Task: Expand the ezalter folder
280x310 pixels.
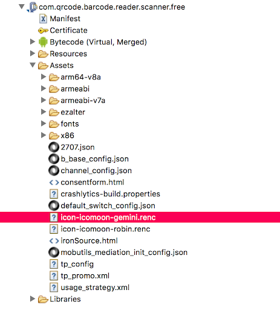Action: (x=44, y=112)
